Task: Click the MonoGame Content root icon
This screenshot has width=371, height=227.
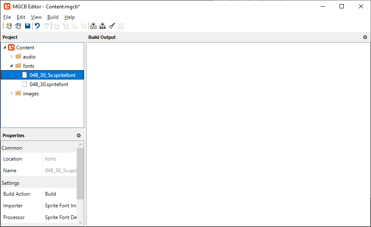Action: (11, 47)
